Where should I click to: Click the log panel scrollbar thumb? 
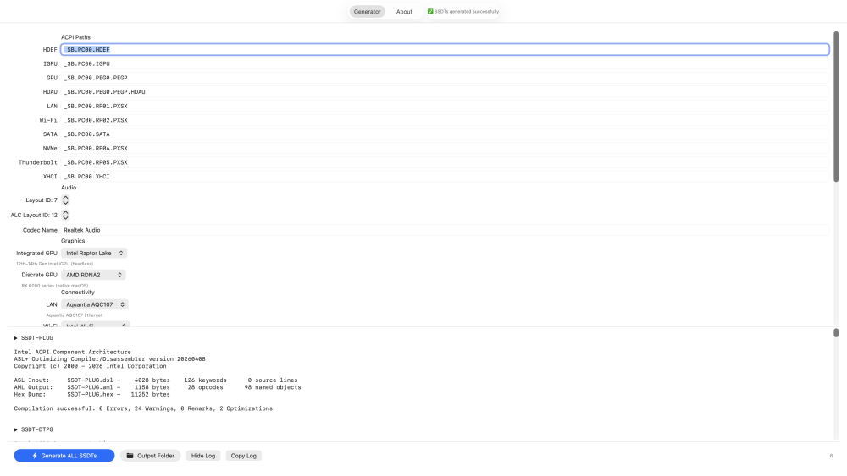[836, 332]
